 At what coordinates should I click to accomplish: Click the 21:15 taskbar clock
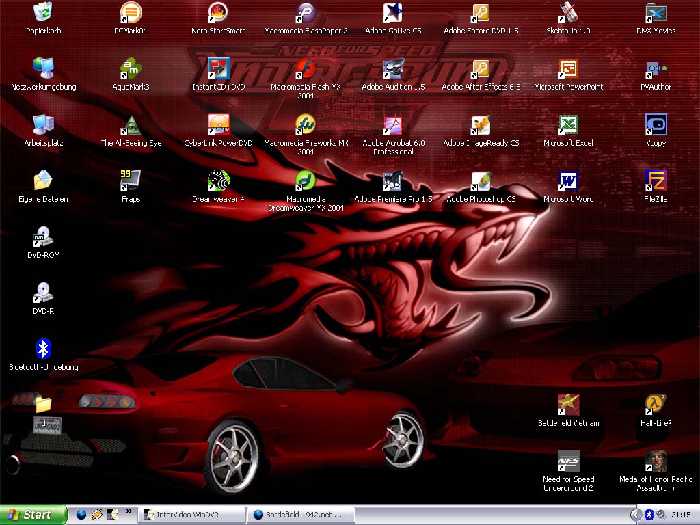(682, 515)
